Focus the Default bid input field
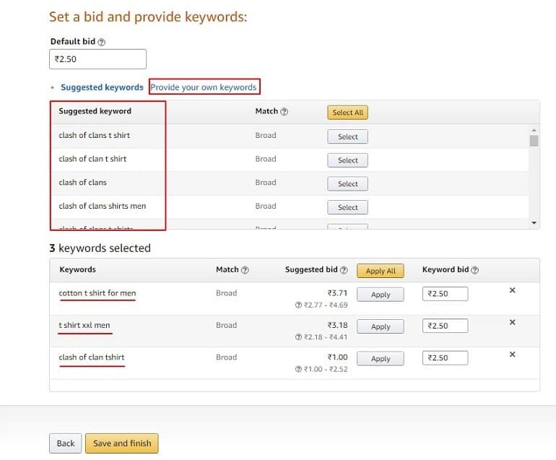556x460 pixels. pos(98,59)
